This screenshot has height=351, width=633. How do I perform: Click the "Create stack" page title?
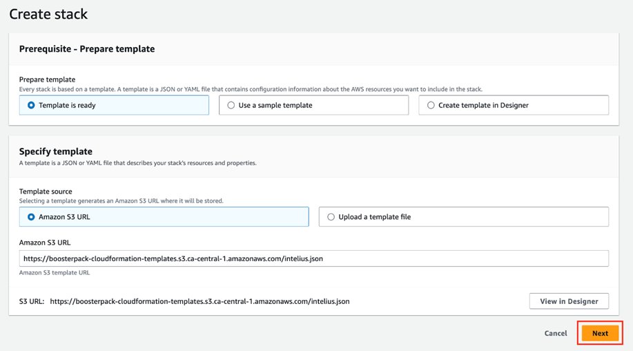[x=48, y=14]
